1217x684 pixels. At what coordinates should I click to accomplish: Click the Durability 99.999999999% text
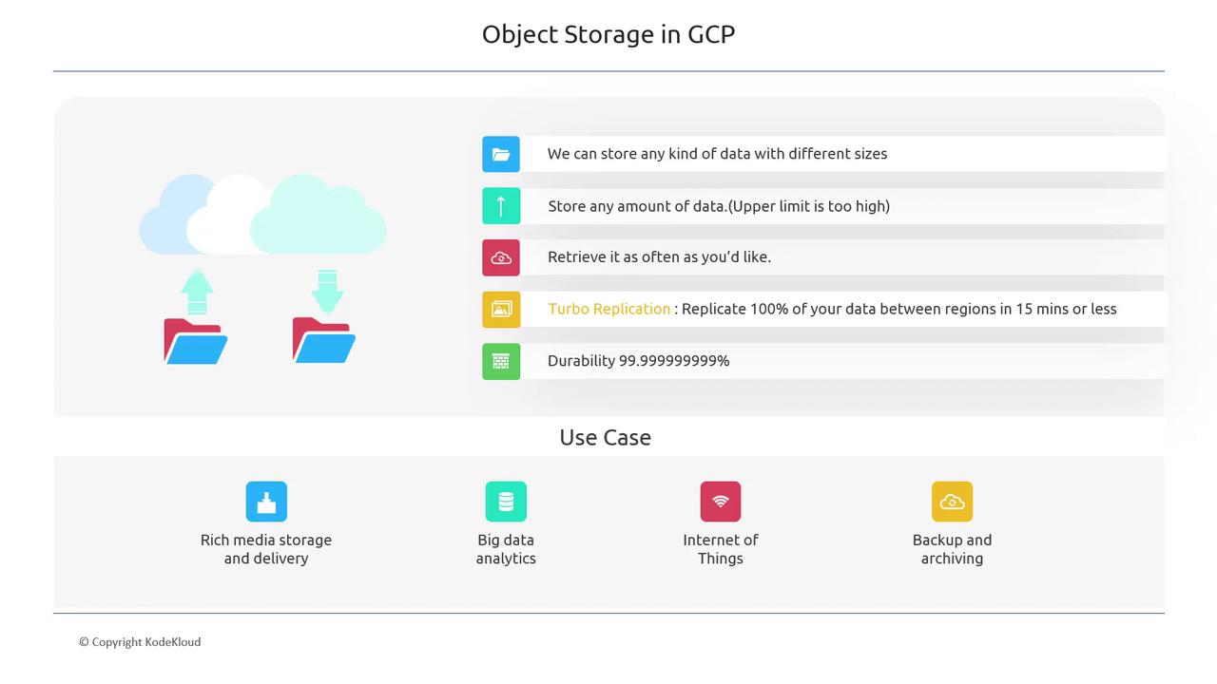tap(638, 361)
